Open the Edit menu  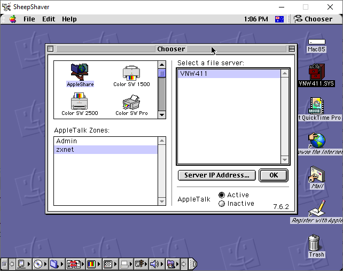[49, 19]
